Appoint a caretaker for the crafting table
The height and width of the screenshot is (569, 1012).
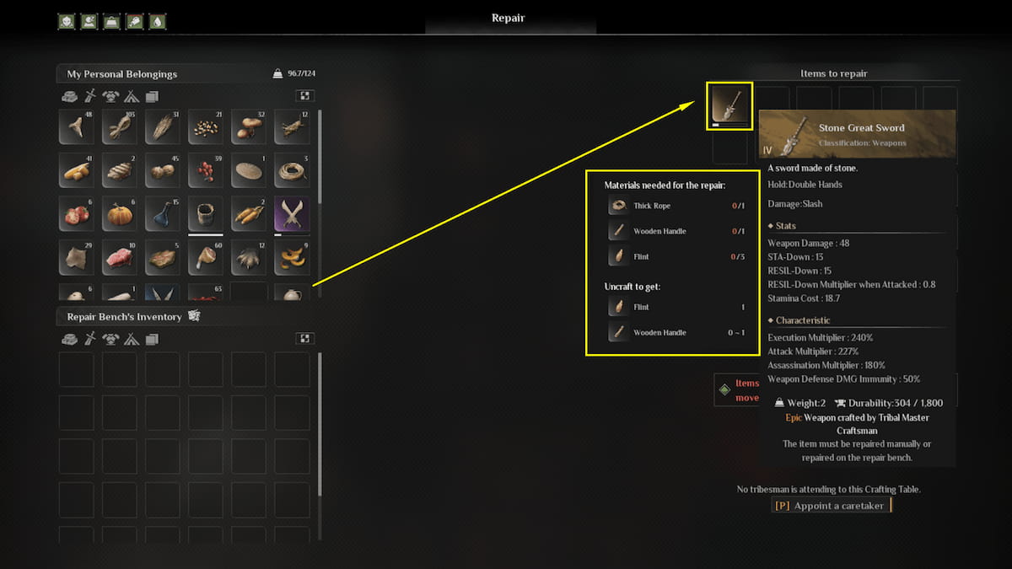831,506
